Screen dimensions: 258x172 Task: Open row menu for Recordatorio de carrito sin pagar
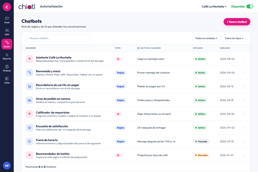244,86
